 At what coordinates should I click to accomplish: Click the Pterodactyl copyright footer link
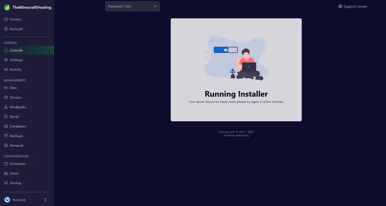click(x=236, y=132)
